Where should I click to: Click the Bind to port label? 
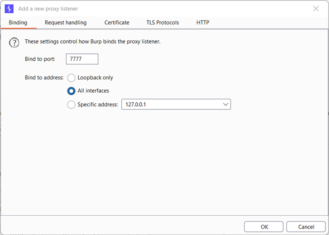coord(40,59)
